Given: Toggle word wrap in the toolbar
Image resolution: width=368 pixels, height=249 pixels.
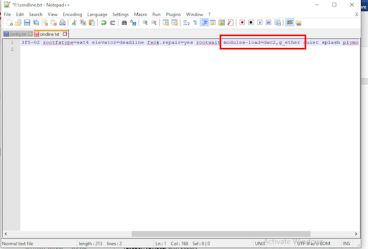Looking at the screenshot, I should [187, 23].
